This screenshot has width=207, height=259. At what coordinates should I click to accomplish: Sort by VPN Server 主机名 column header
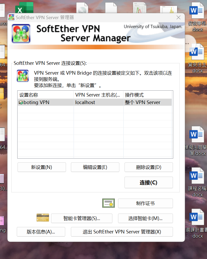98,95
